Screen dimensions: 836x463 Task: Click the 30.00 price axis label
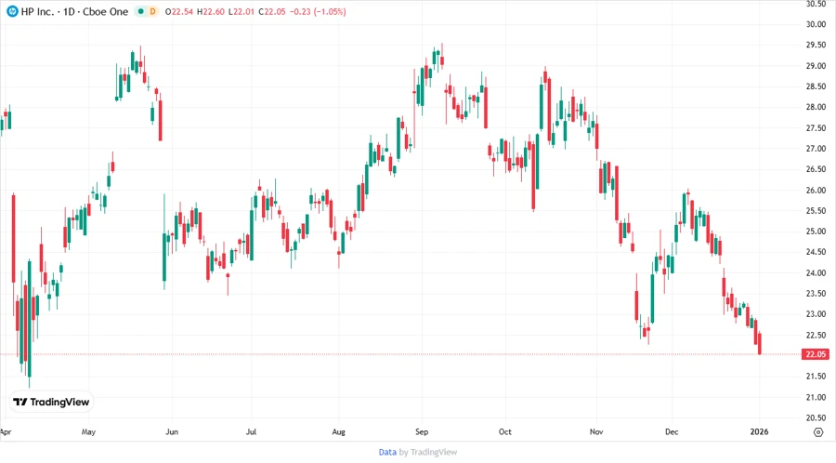click(x=816, y=24)
